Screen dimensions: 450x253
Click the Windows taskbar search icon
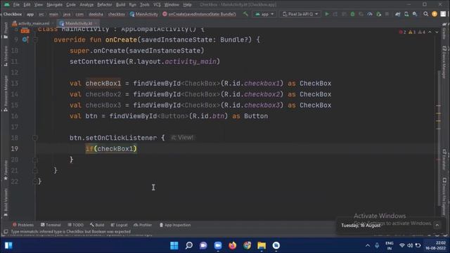(x=189, y=245)
